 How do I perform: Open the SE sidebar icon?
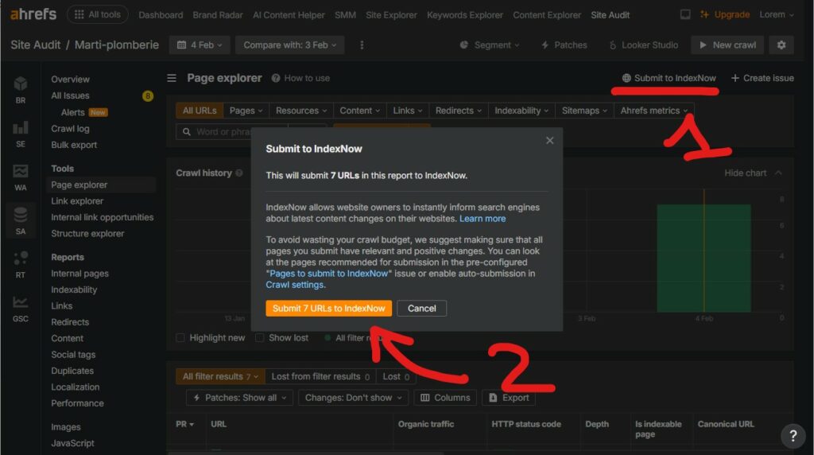click(x=20, y=134)
